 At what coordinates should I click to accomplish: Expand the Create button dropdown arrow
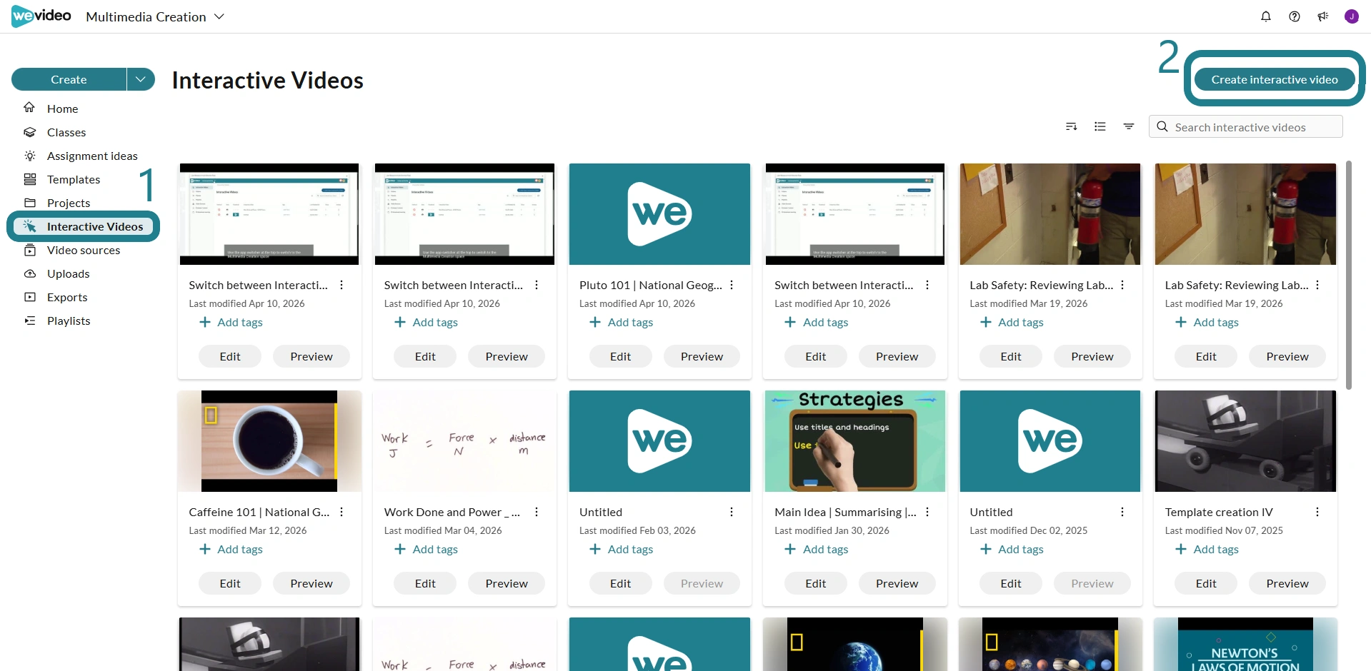click(141, 79)
